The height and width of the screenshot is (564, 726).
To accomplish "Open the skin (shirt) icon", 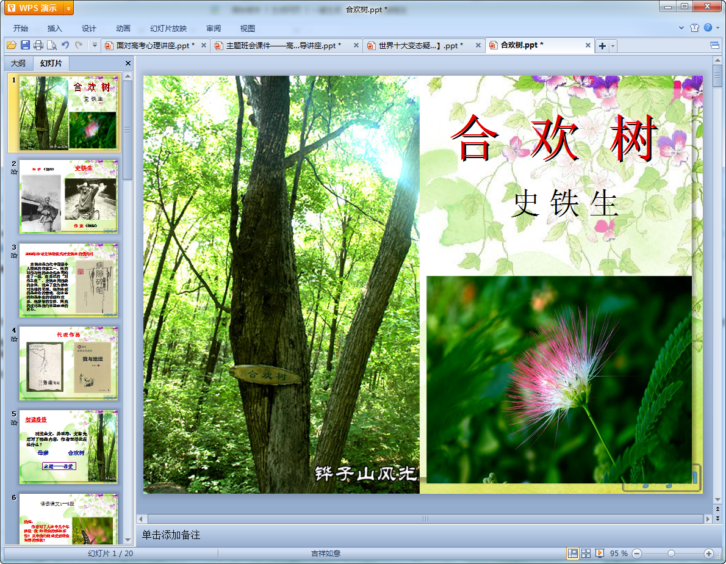I will (x=694, y=28).
